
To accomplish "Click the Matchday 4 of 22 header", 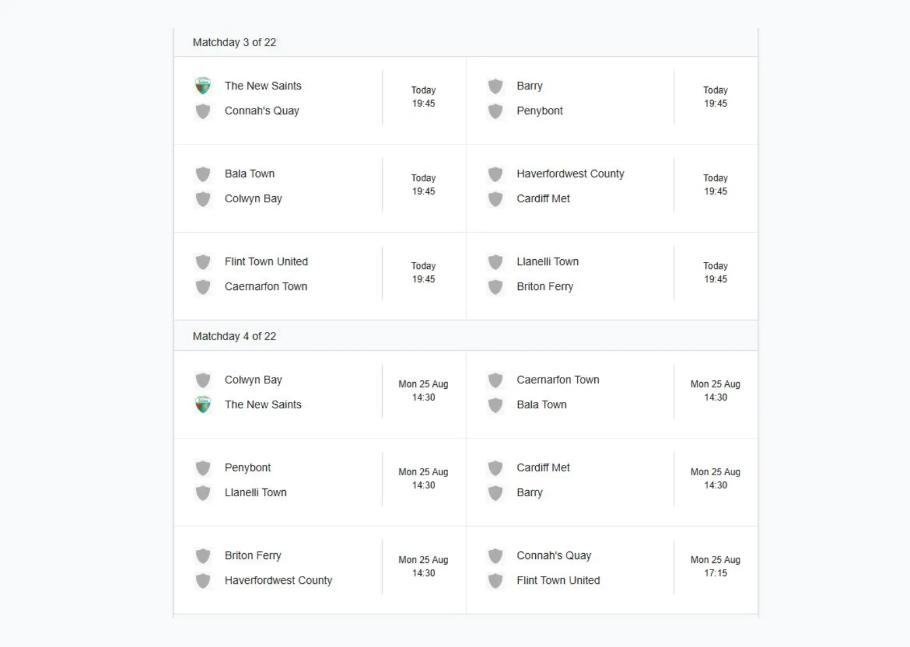I will (x=234, y=337).
